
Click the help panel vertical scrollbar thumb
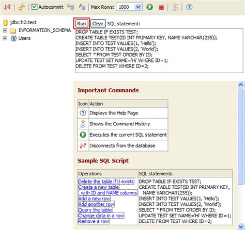point(241,136)
